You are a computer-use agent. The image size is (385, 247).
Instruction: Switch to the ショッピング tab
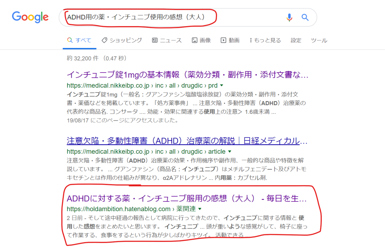click(122, 40)
